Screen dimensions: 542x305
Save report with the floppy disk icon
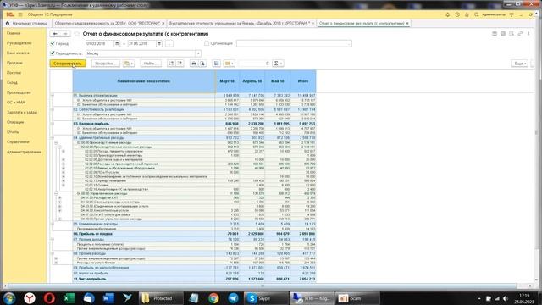point(217,64)
